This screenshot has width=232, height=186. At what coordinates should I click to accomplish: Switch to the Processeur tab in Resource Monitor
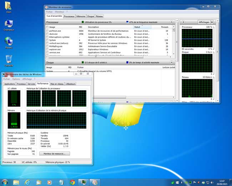(69, 16)
